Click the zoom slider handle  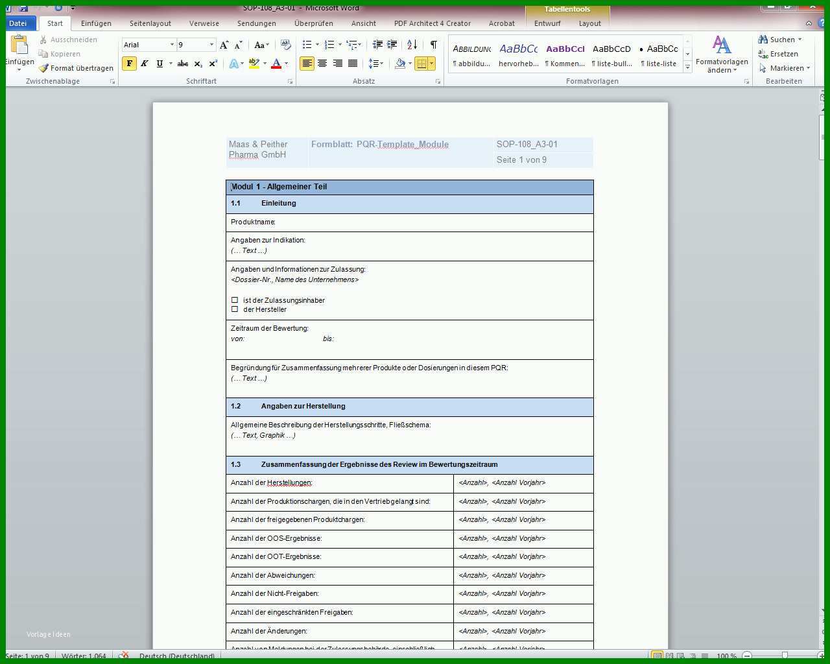point(785,656)
